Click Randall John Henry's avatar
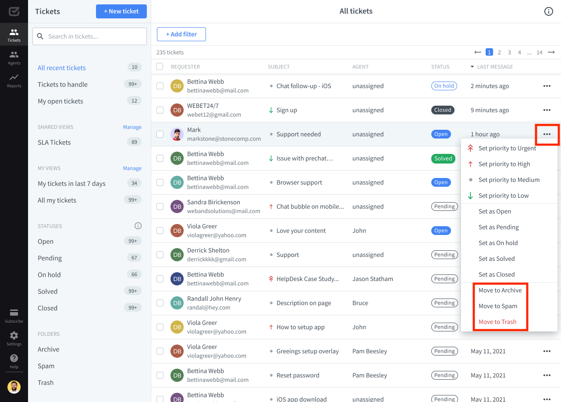This screenshot has height=402, width=561. click(177, 303)
